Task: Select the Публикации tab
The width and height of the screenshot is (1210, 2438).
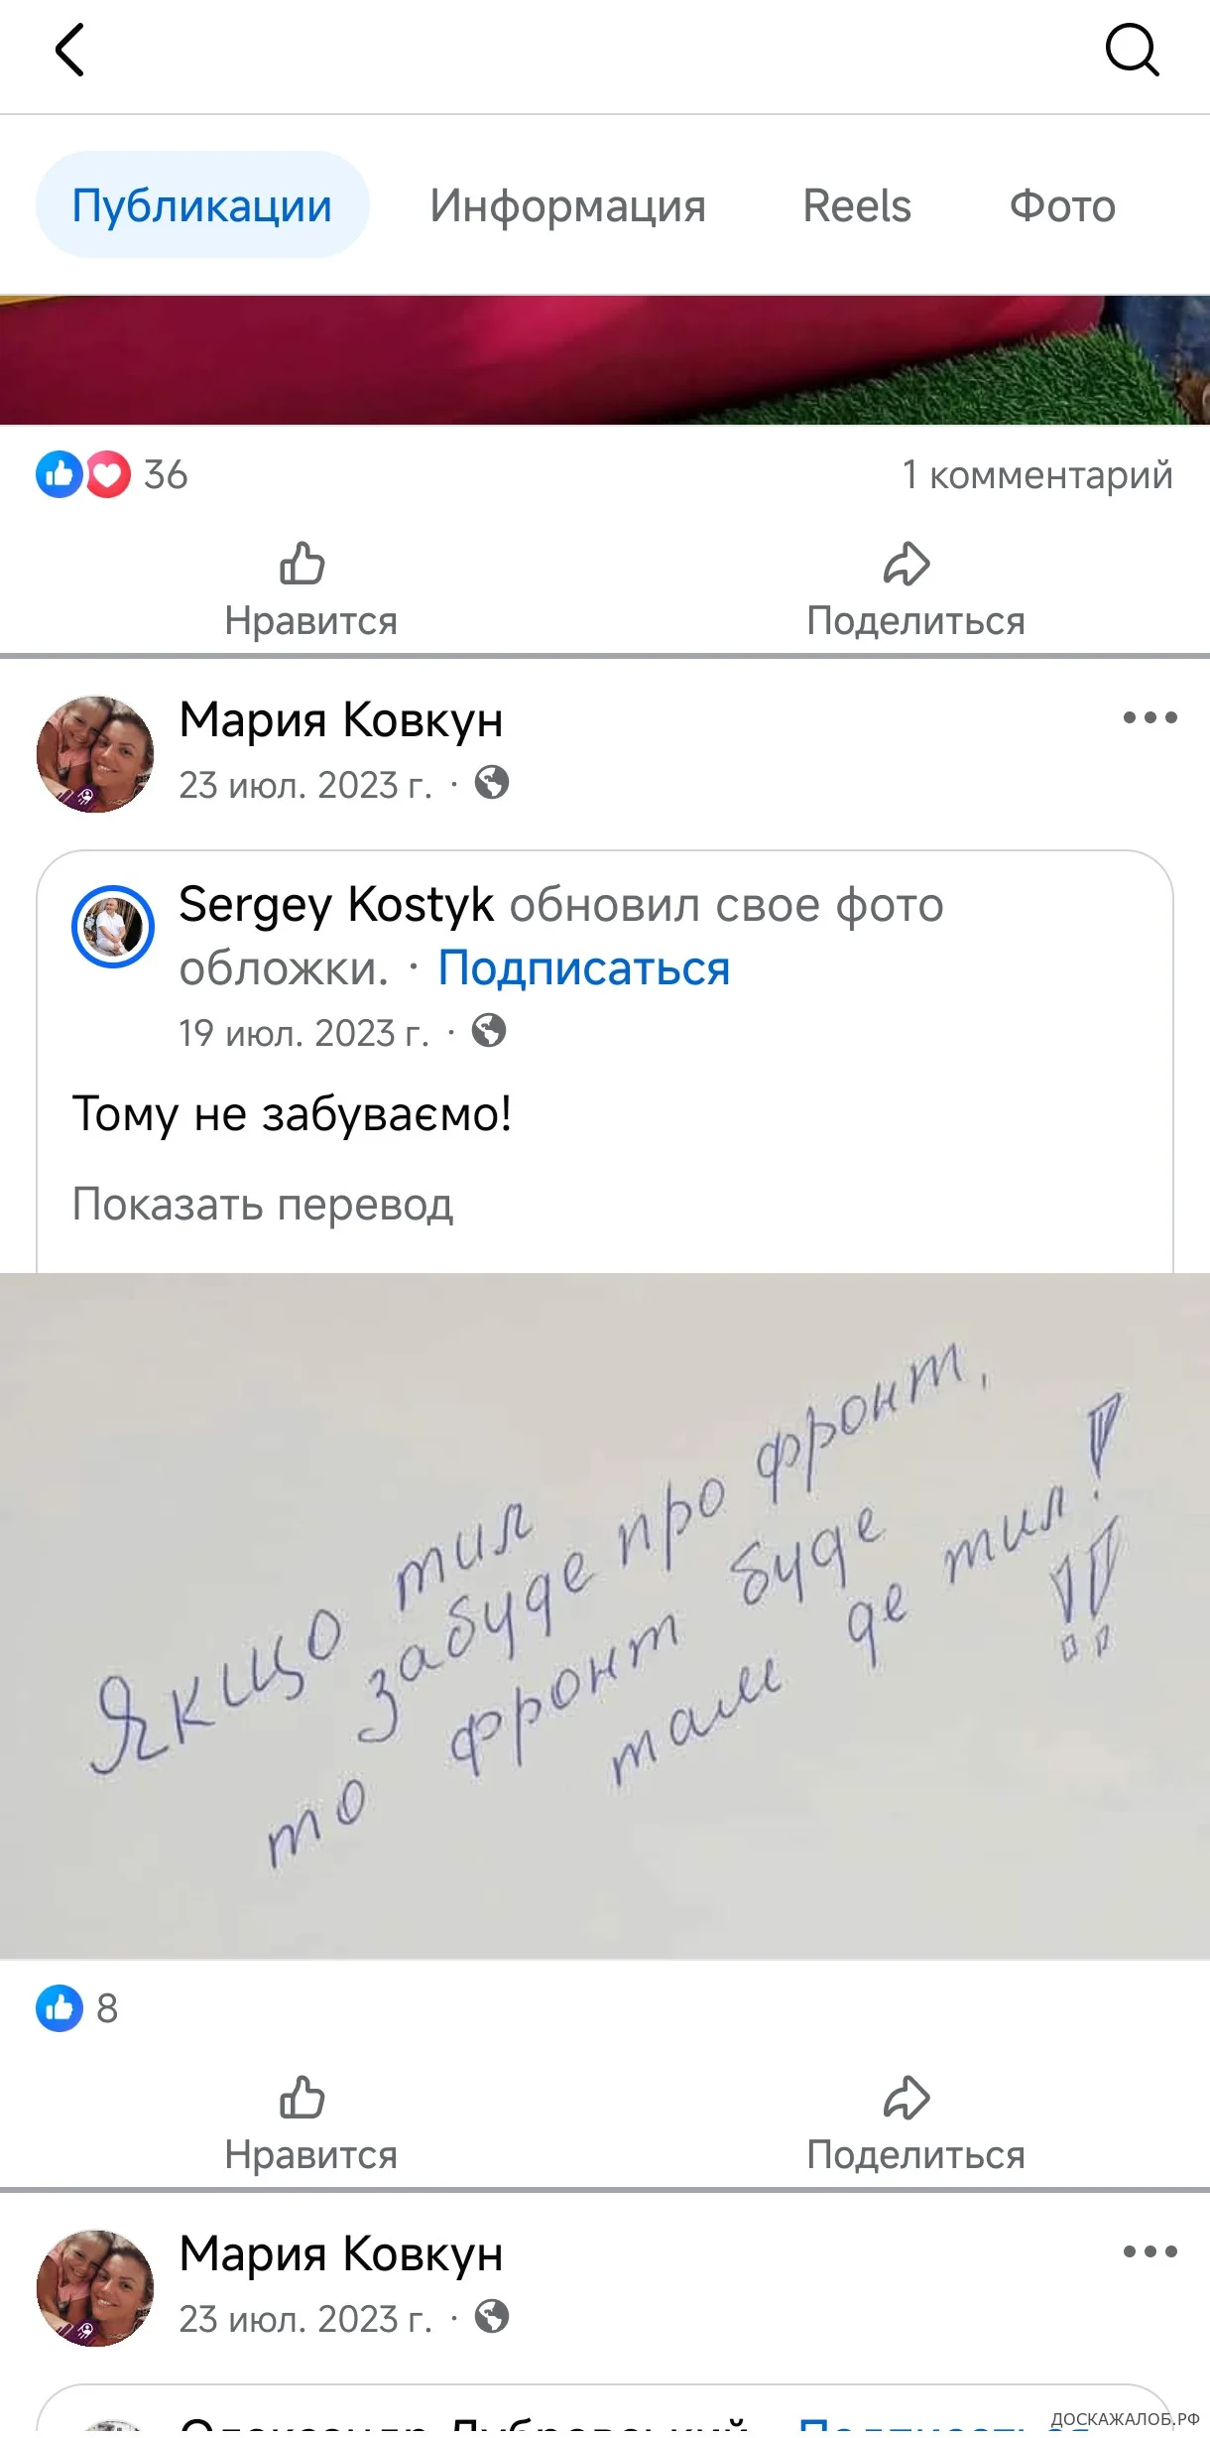Action: (202, 204)
